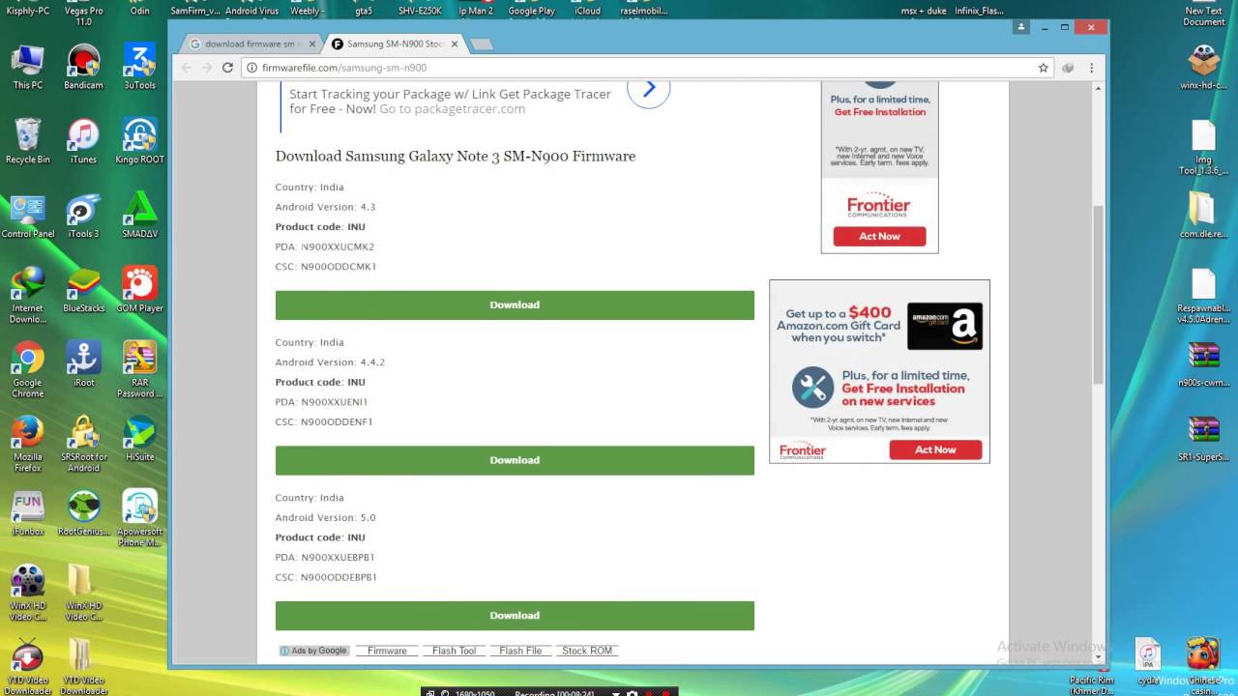This screenshot has width=1238, height=696.
Task: Select Android Version: 5.0 text
Action: [x=325, y=517]
